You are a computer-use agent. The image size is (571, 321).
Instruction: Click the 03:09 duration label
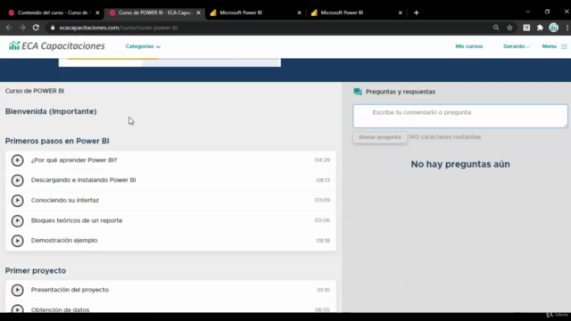click(x=322, y=200)
